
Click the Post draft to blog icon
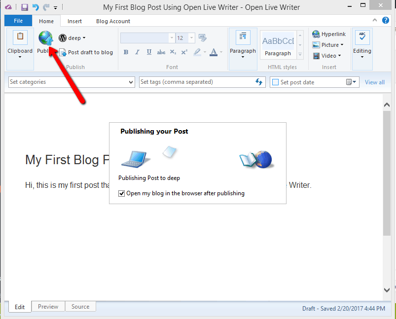[63, 52]
